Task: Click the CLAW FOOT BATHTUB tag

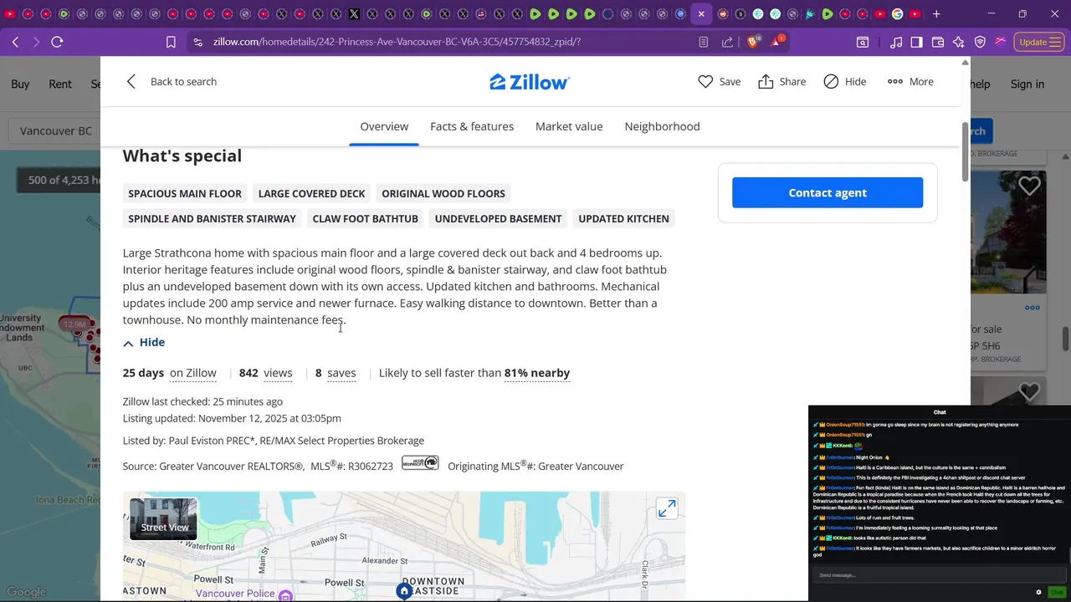Action: pyautogui.click(x=365, y=218)
